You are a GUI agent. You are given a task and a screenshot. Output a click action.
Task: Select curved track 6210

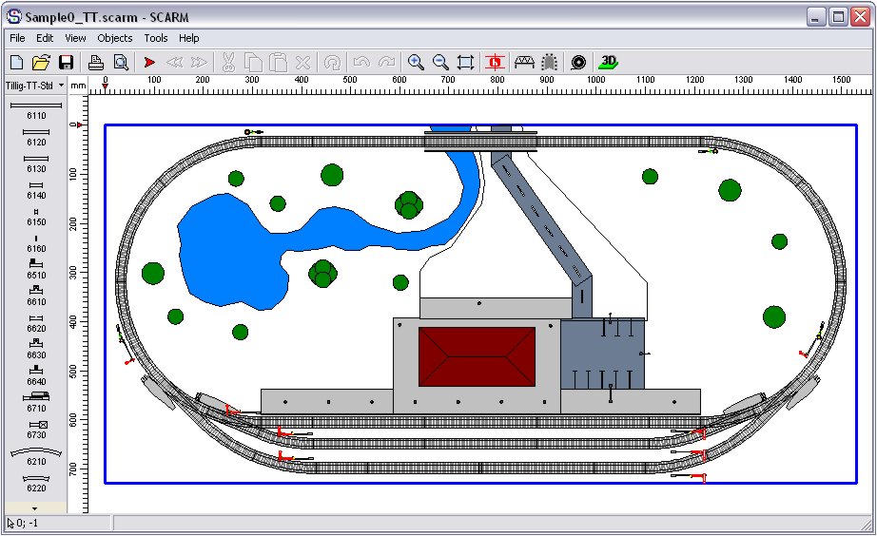pyautogui.click(x=35, y=455)
